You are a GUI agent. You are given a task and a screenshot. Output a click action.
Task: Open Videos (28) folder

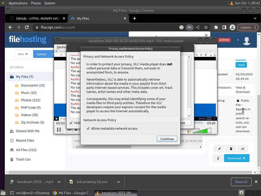point(29,115)
